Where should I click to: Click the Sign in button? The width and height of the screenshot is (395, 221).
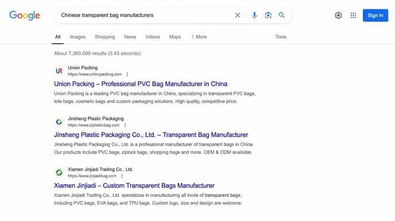pyautogui.click(x=375, y=16)
